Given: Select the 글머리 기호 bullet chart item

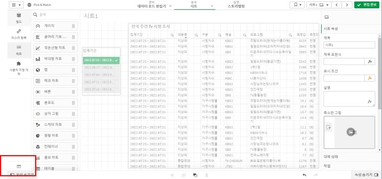Looking at the screenshot, I should (x=55, y=37).
